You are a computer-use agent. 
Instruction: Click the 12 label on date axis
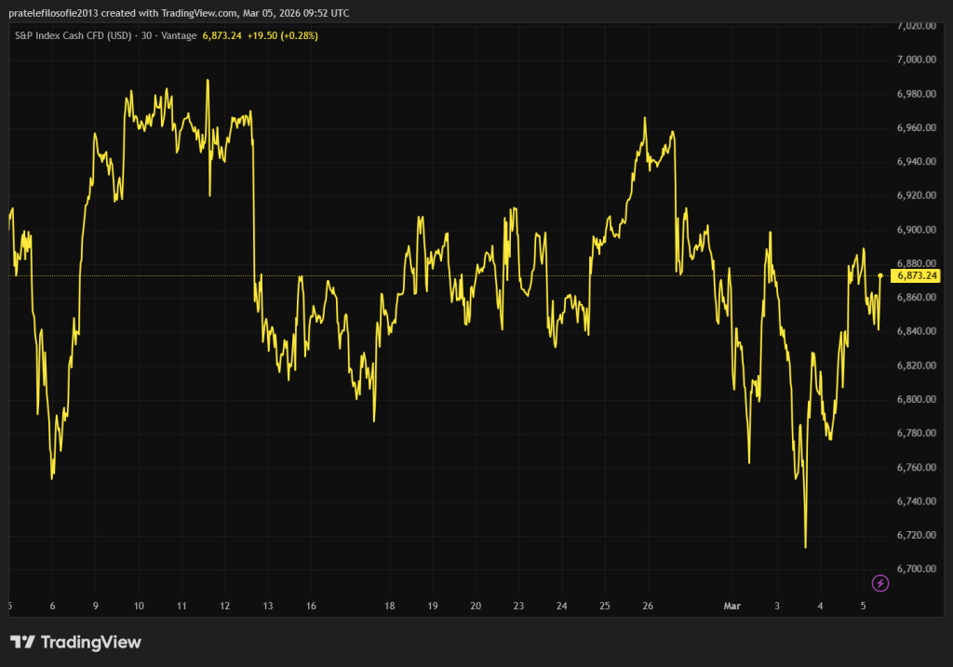click(225, 607)
